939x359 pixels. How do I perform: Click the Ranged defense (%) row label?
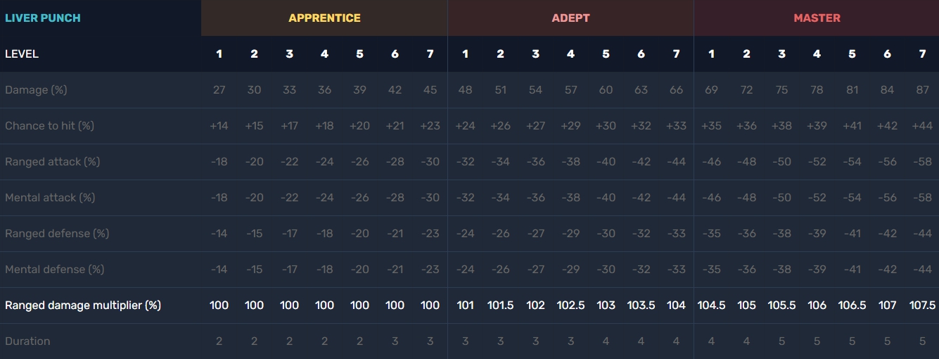(x=57, y=234)
